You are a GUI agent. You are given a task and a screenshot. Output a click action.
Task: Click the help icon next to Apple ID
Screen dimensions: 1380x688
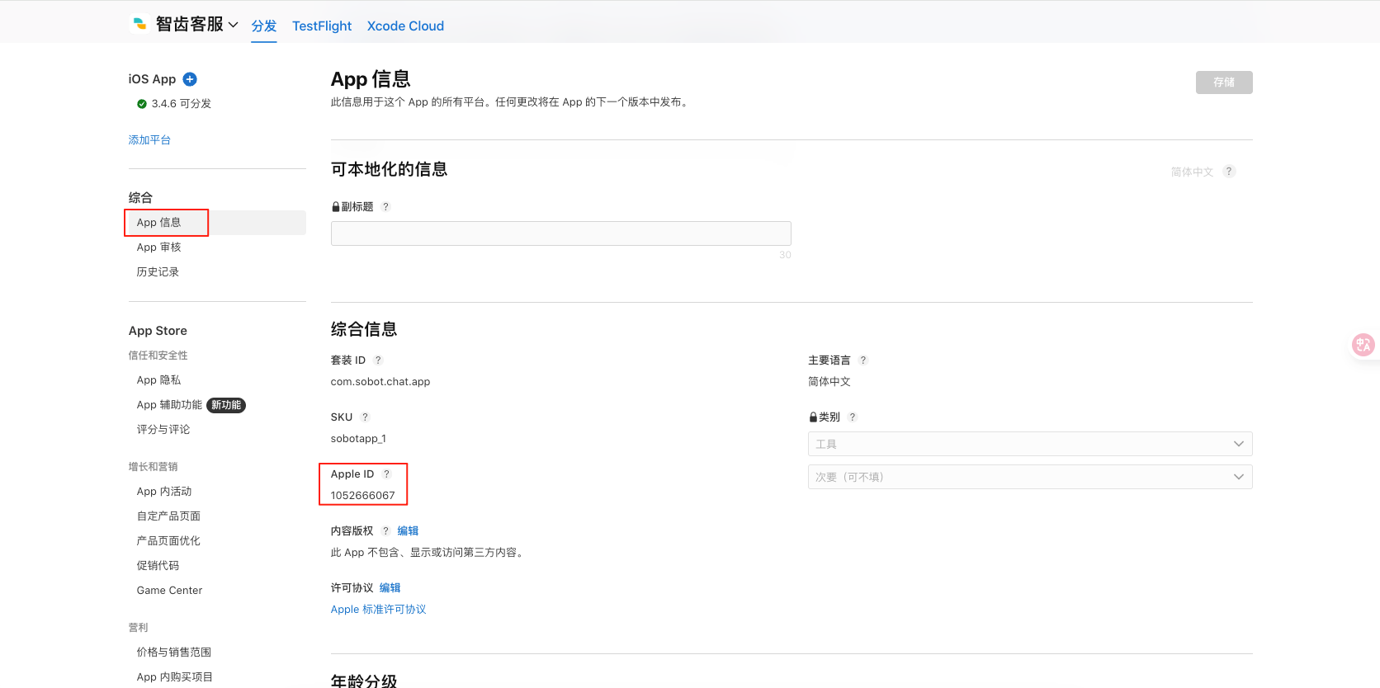(386, 474)
